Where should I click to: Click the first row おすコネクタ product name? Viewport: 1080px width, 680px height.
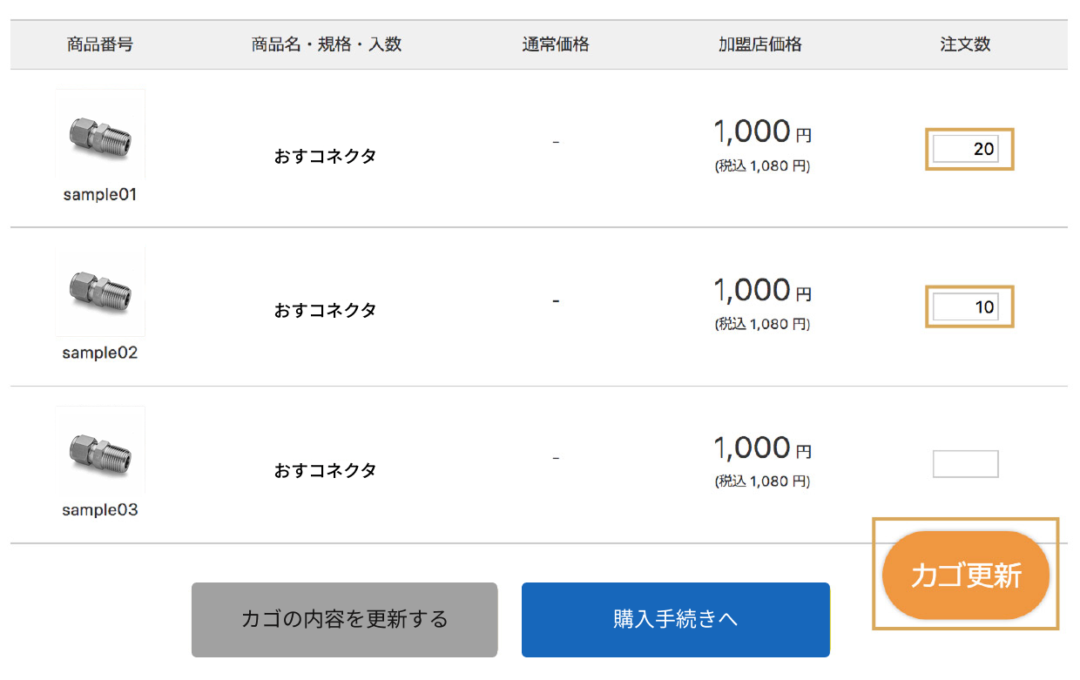(x=326, y=157)
